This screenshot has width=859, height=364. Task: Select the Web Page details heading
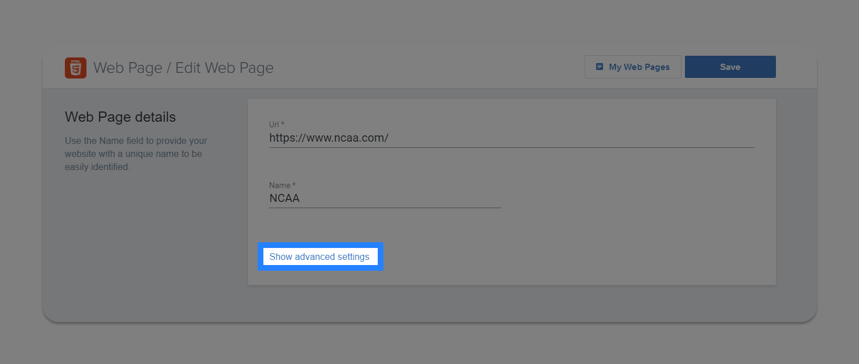121,117
